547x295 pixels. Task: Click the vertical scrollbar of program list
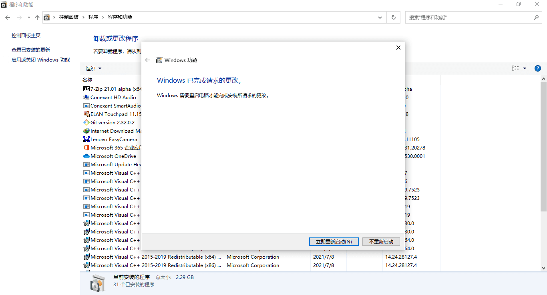pos(543,147)
